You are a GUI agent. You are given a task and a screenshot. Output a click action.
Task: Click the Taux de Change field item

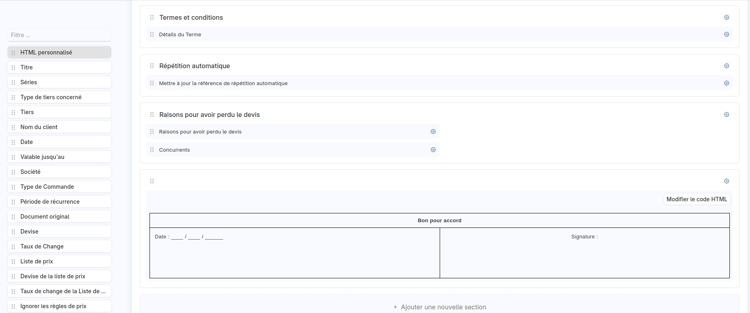point(59,246)
